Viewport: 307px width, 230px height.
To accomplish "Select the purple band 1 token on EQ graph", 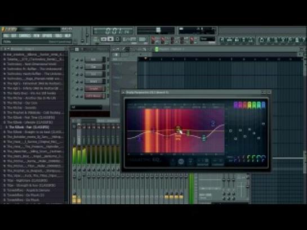I will point(139,138).
